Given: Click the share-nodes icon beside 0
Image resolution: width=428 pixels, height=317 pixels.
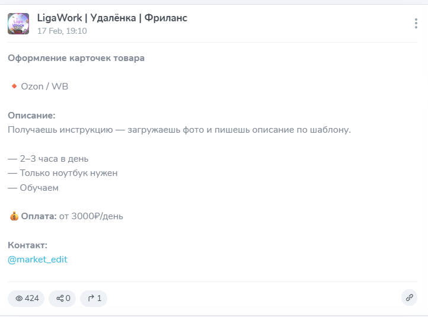Looking at the screenshot, I should [x=60, y=299].
